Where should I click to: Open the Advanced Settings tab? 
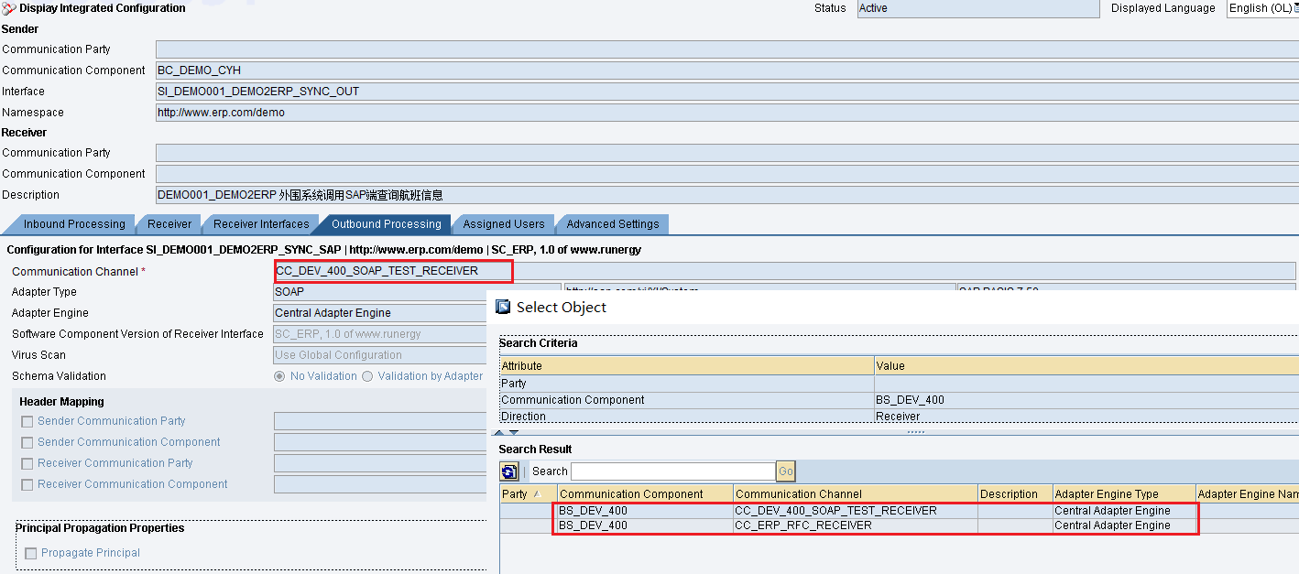pyautogui.click(x=612, y=224)
